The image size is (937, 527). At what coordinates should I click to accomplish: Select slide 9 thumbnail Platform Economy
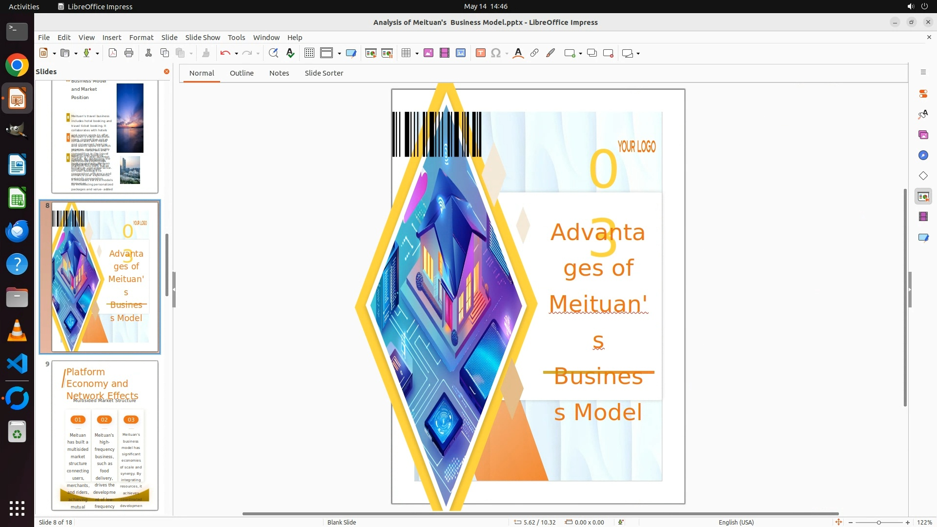pyautogui.click(x=105, y=435)
